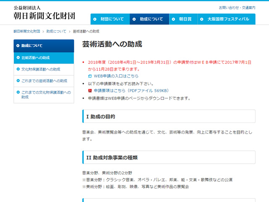Screen dimensions: 269x202
Task: Click text 以下の申請要項を必ずお読み下さい
Action: (x=121, y=84)
